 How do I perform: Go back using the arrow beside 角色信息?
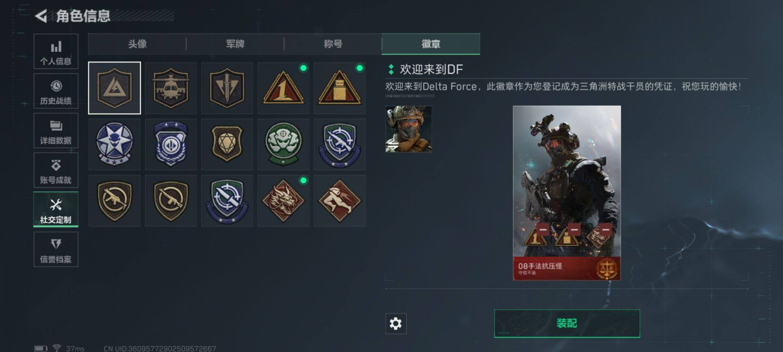41,16
